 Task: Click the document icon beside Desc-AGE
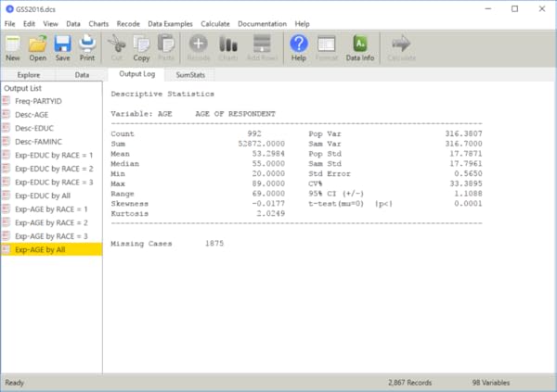(6, 115)
